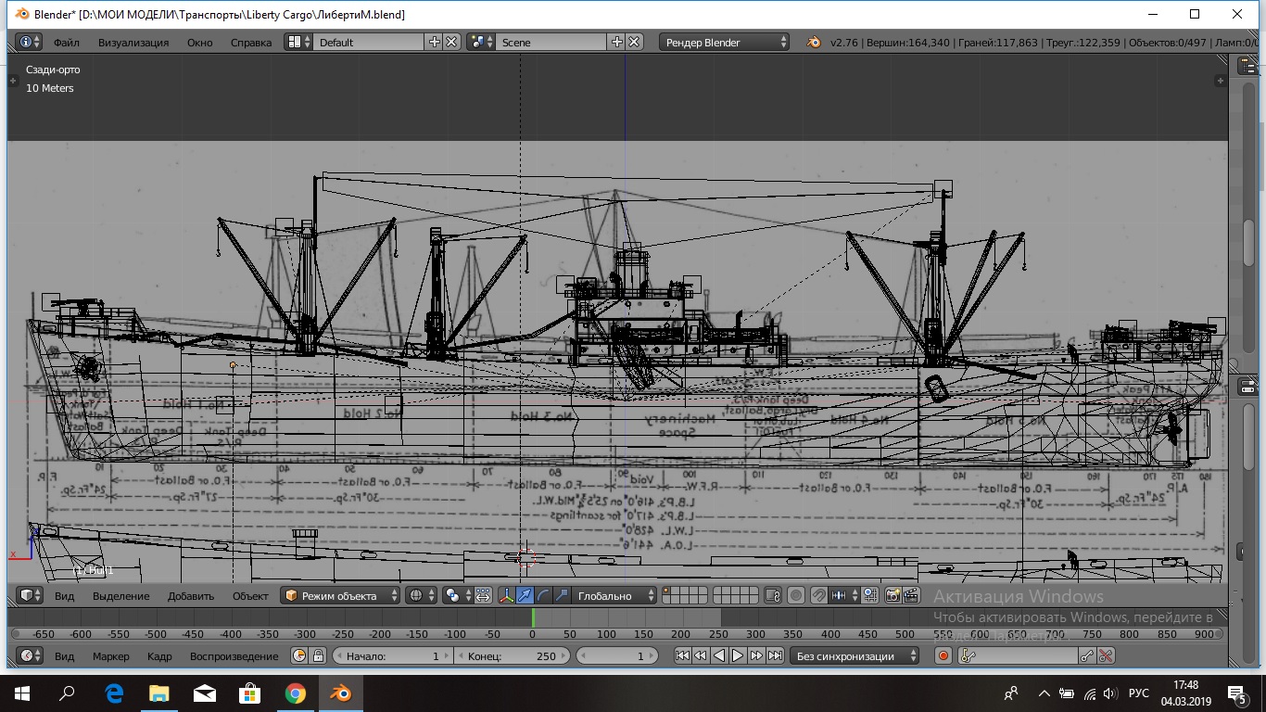
Task: Click the snap magnet icon in the viewport header
Action: [x=818, y=595]
